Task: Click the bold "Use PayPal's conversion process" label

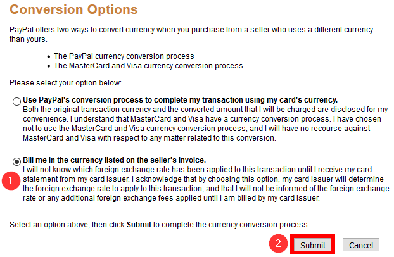Action: coord(180,100)
